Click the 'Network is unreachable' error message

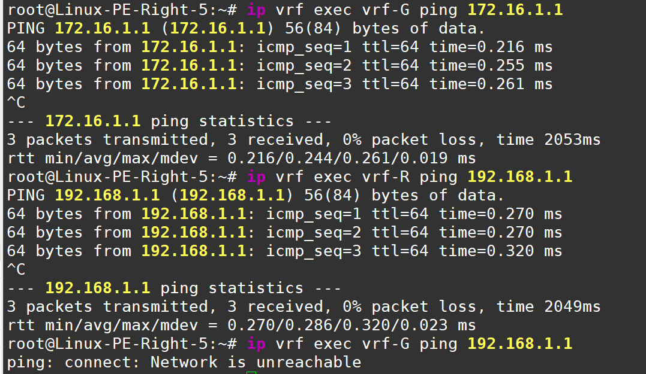(256, 363)
